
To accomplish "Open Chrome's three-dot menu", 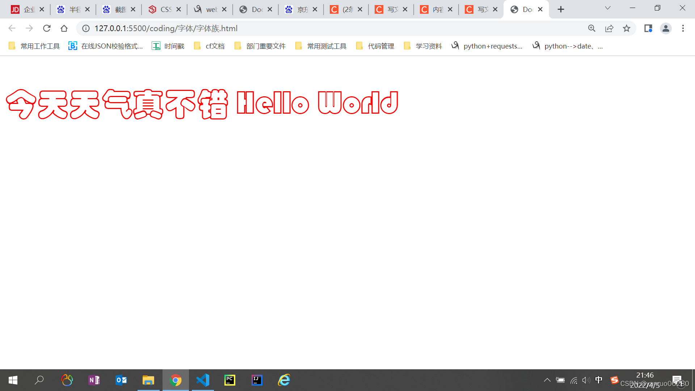I will coord(683,28).
